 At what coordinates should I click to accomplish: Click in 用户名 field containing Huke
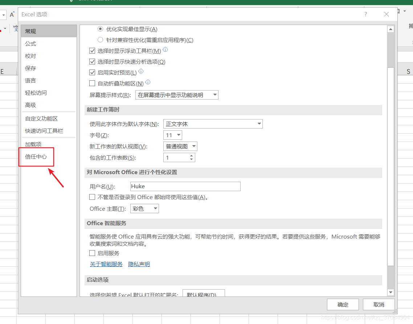(x=185, y=186)
